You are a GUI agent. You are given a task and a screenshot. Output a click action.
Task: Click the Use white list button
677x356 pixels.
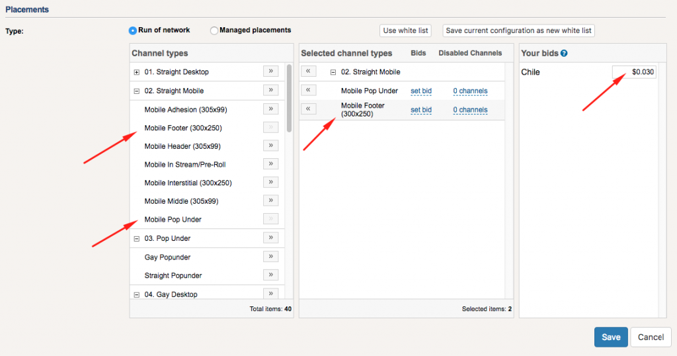coord(405,30)
